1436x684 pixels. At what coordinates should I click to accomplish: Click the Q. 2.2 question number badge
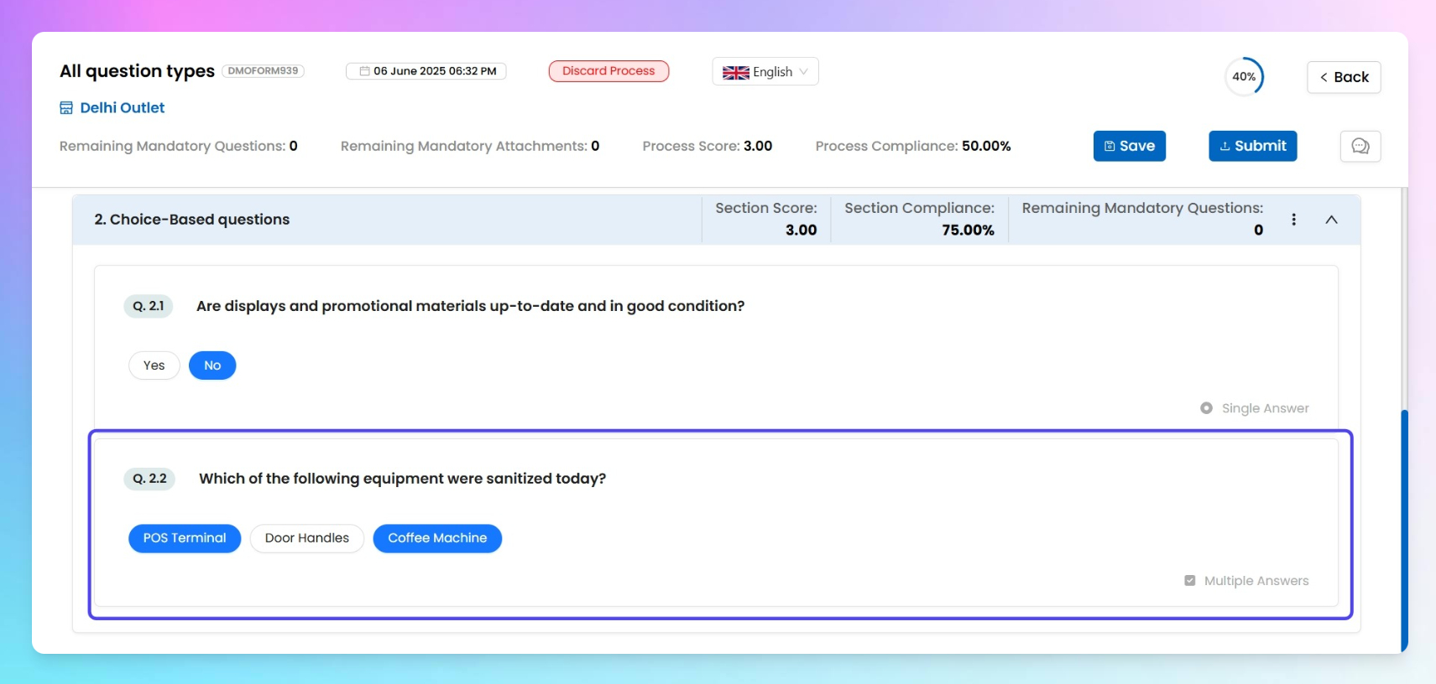149,479
